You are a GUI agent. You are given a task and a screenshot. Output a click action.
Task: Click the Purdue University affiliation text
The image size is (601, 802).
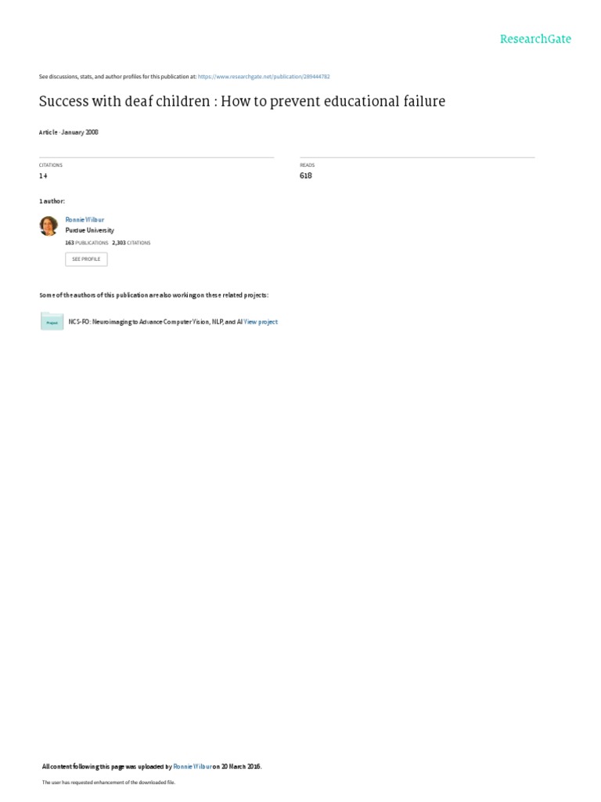tap(89, 230)
